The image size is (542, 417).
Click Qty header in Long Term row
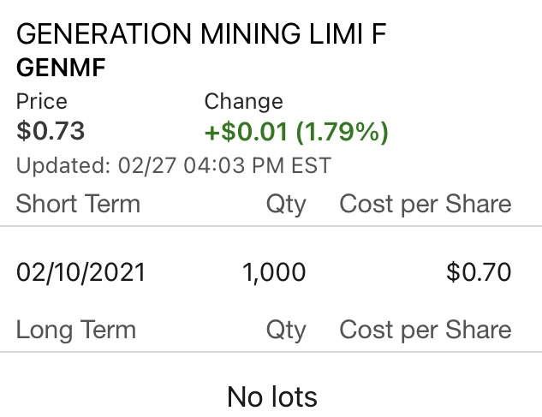285,330
